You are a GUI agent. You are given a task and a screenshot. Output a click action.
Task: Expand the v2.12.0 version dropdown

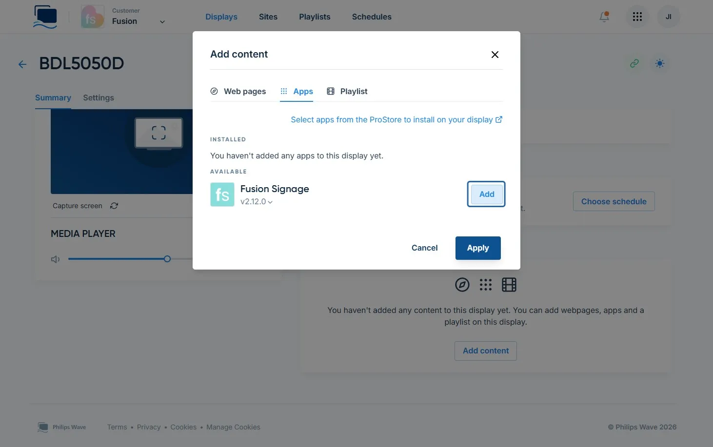[257, 202]
